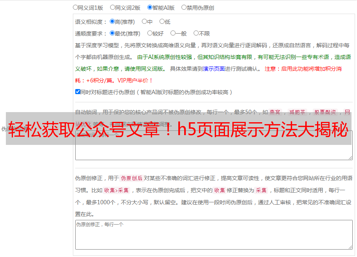The image size is (357, 257).
Task: Click inside the 自动锁词 textarea
Action: 214,145
